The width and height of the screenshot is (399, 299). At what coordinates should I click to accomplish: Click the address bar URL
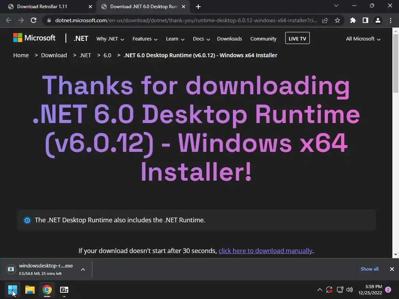(x=186, y=20)
